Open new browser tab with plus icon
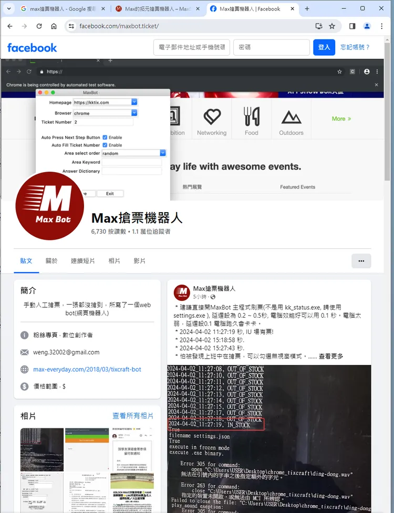The height and width of the screenshot is (513, 394). tap(307, 9)
